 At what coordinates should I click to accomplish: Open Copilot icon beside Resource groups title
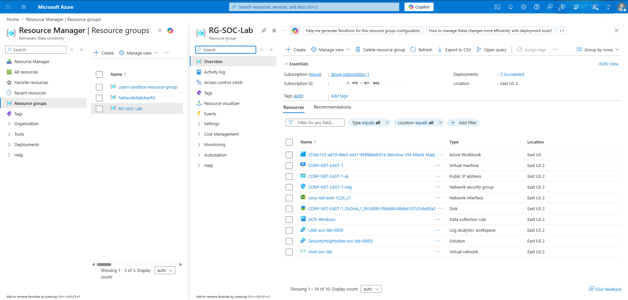pyautogui.click(x=170, y=30)
